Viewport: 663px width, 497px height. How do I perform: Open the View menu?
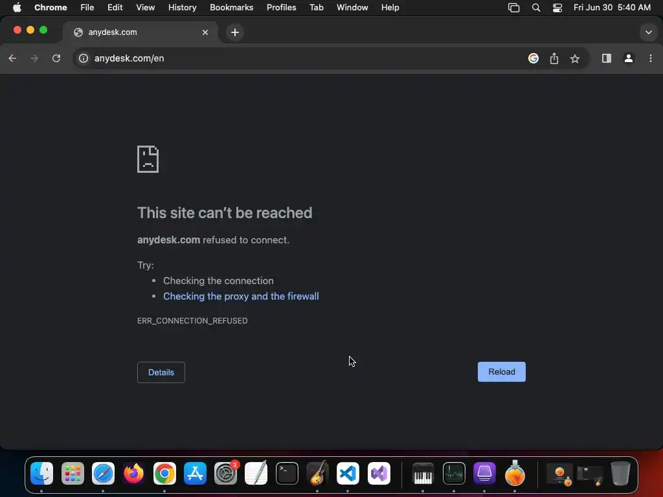click(x=145, y=7)
